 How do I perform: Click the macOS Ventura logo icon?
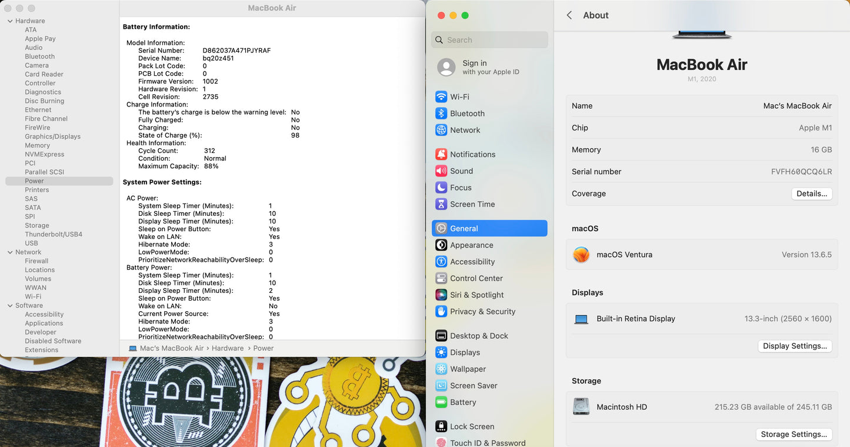click(581, 255)
